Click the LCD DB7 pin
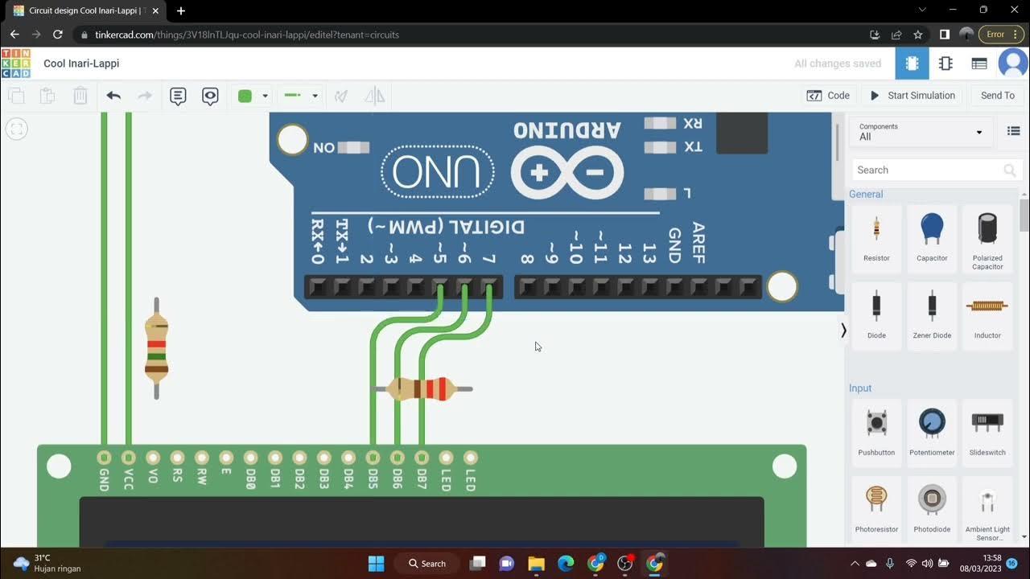Image resolution: width=1030 pixels, height=579 pixels. pos(422,458)
